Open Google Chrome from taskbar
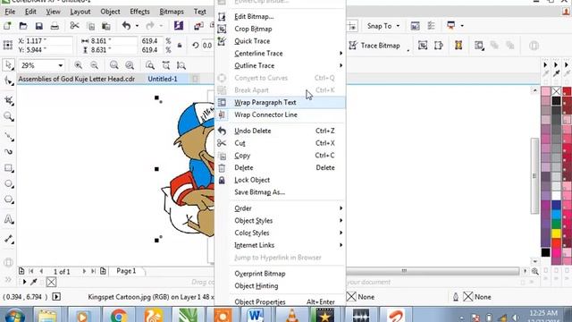This screenshot has height=322, width=572. 119,316
